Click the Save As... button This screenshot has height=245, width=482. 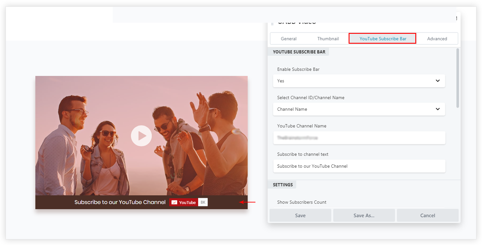(364, 215)
